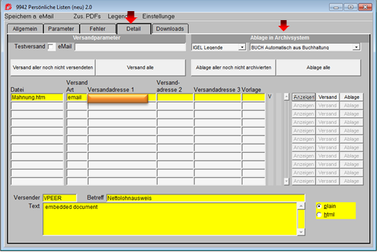This screenshot has height=252, width=377.
Task: Click active Ablage button for Mahnung.htm
Action: point(351,97)
